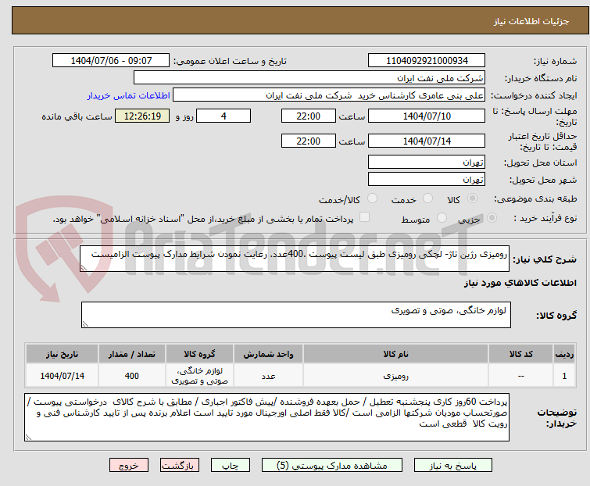The width and height of the screenshot is (590, 486).
Task: Click the بازگشت back button
Action: [x=179, y=466]
